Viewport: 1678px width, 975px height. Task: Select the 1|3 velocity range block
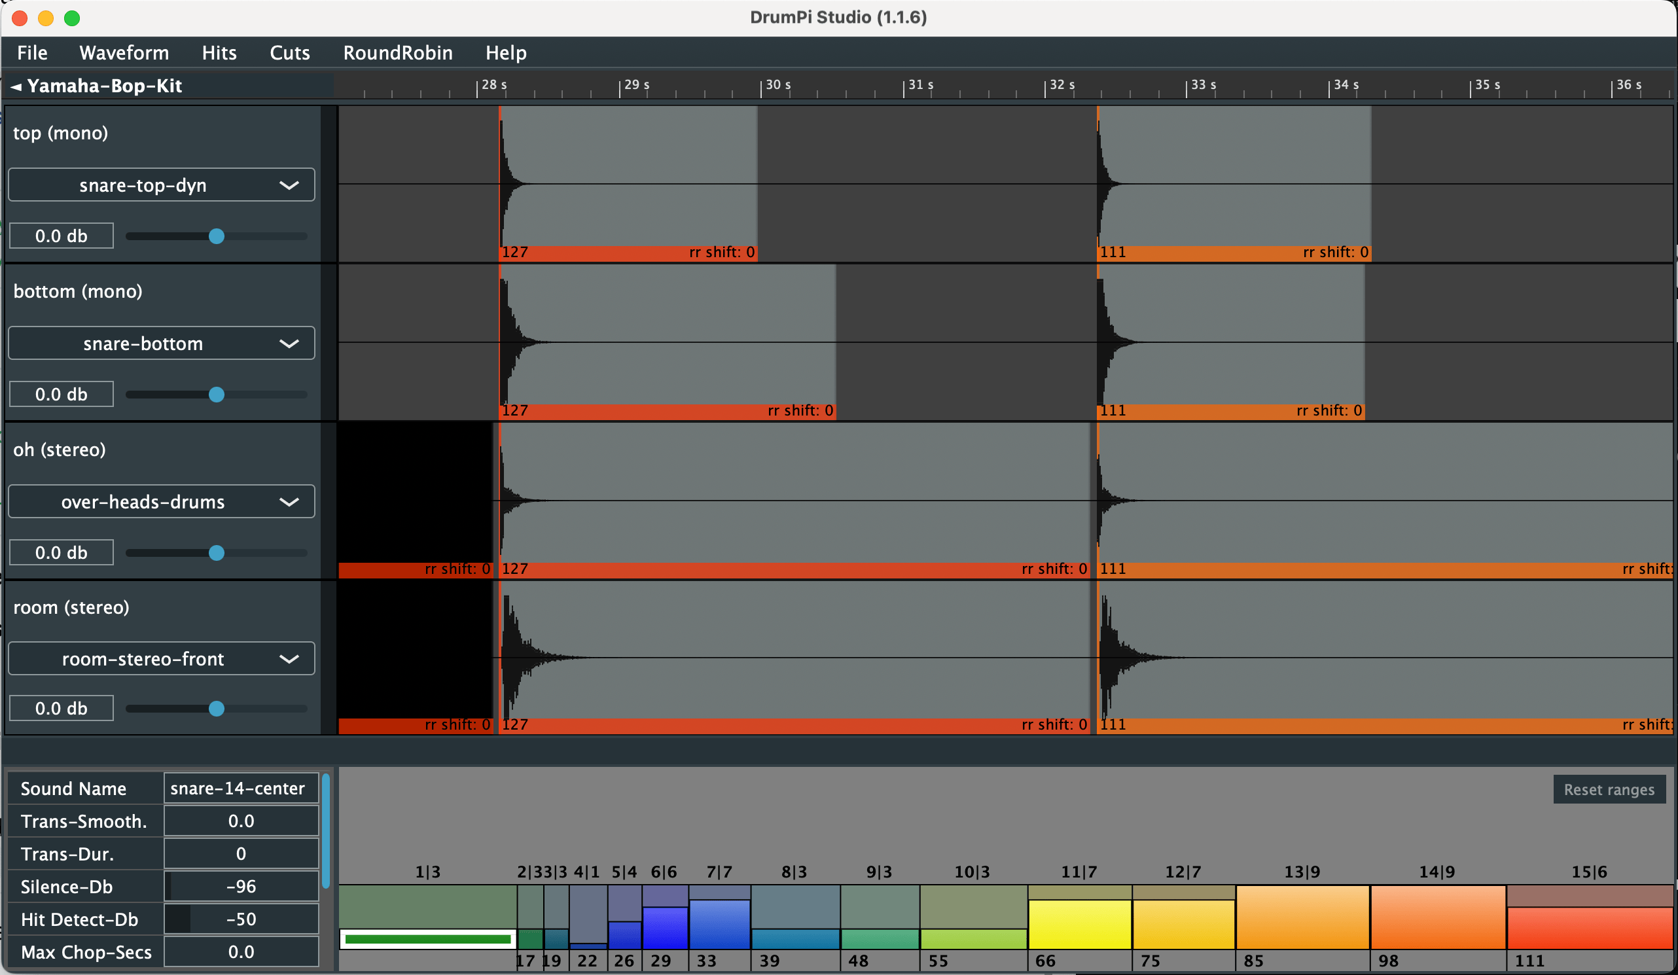click(427, 917)
